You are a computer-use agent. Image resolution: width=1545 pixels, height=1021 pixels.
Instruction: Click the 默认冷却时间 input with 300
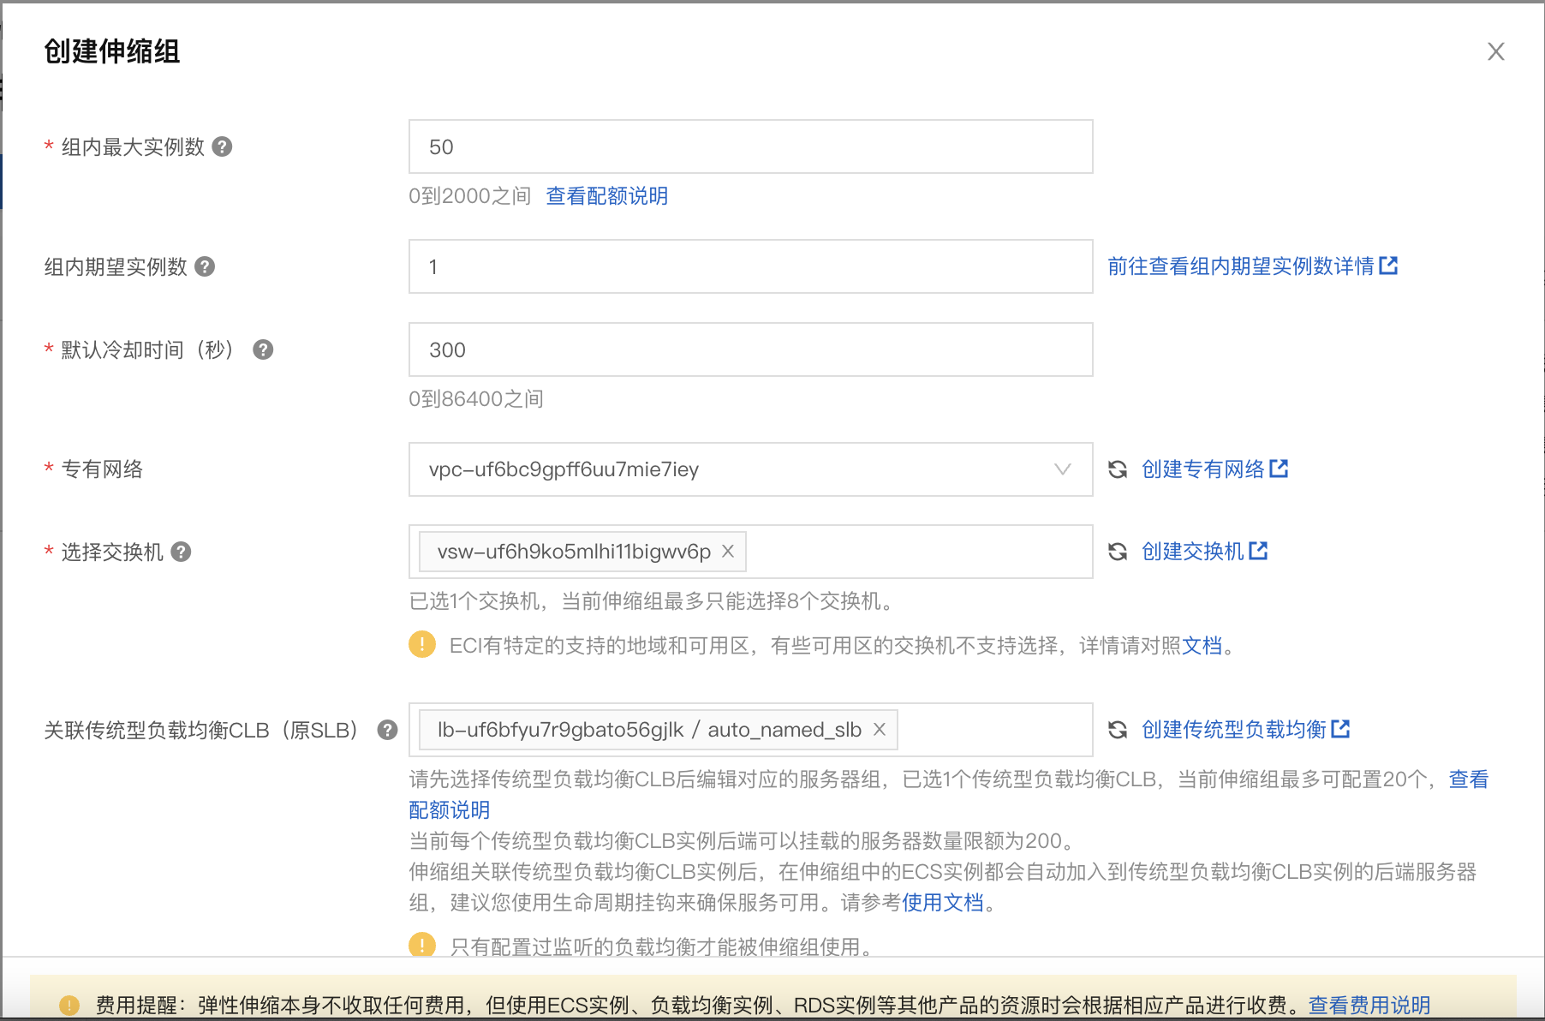[750, 349]
